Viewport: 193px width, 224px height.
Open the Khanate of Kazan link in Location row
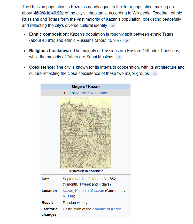click(90, 191)
